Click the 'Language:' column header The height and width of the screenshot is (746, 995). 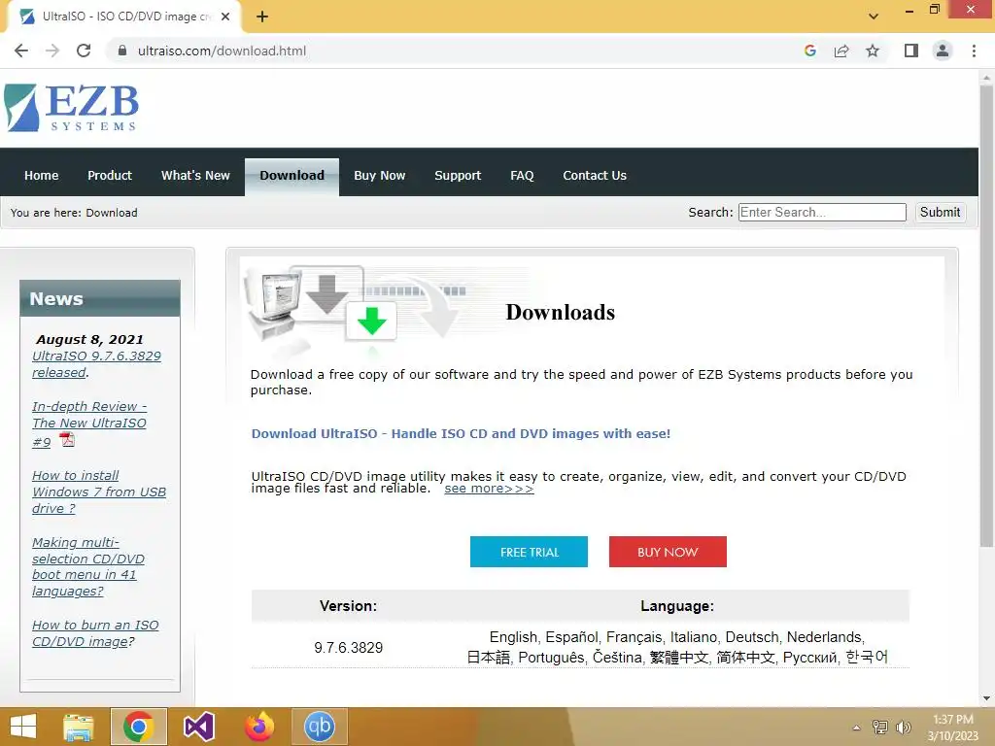coord(677,606)
